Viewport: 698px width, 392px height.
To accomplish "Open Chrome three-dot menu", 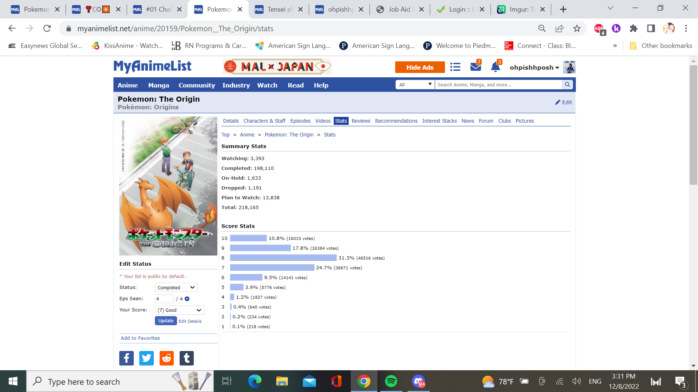I will coord(686,28).
